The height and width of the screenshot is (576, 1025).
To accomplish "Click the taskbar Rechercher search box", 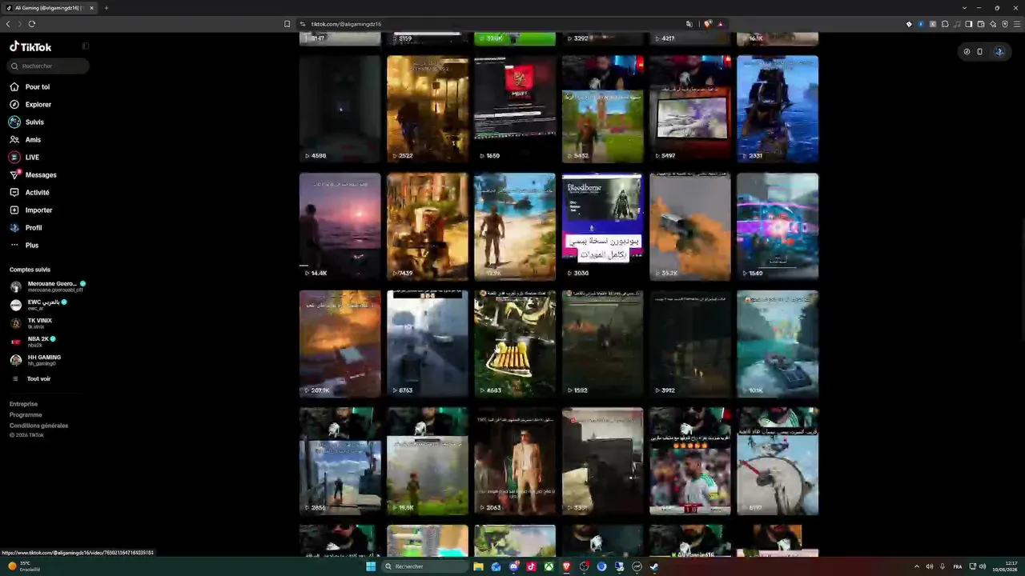I will pos(425,566).
